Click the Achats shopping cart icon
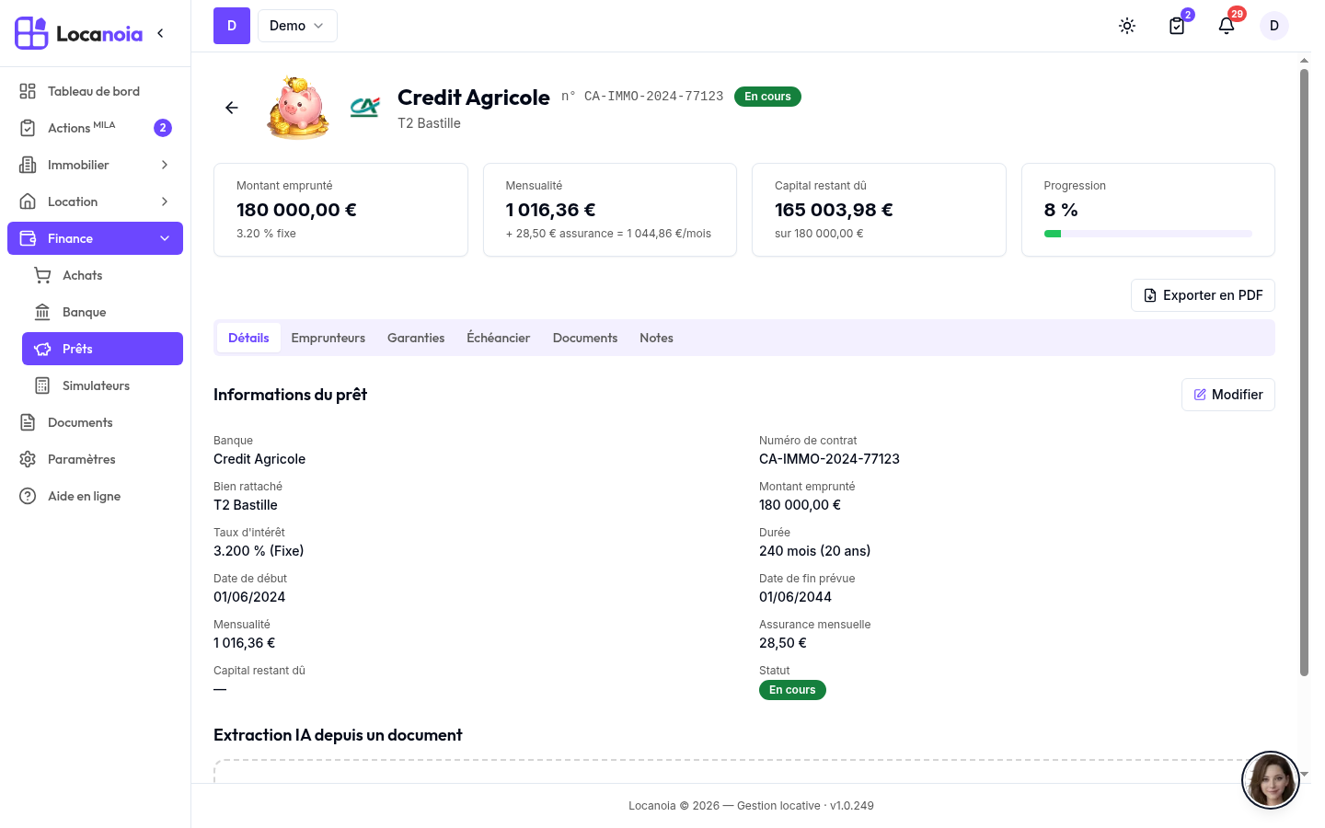Image resolution: width=1325 pixels, height=828 pixels. tap(42, 275)
